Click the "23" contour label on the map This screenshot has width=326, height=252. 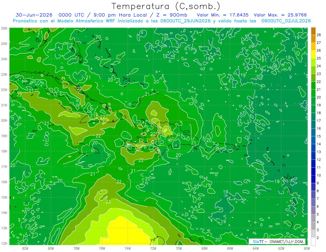click(x=108, y=202)
